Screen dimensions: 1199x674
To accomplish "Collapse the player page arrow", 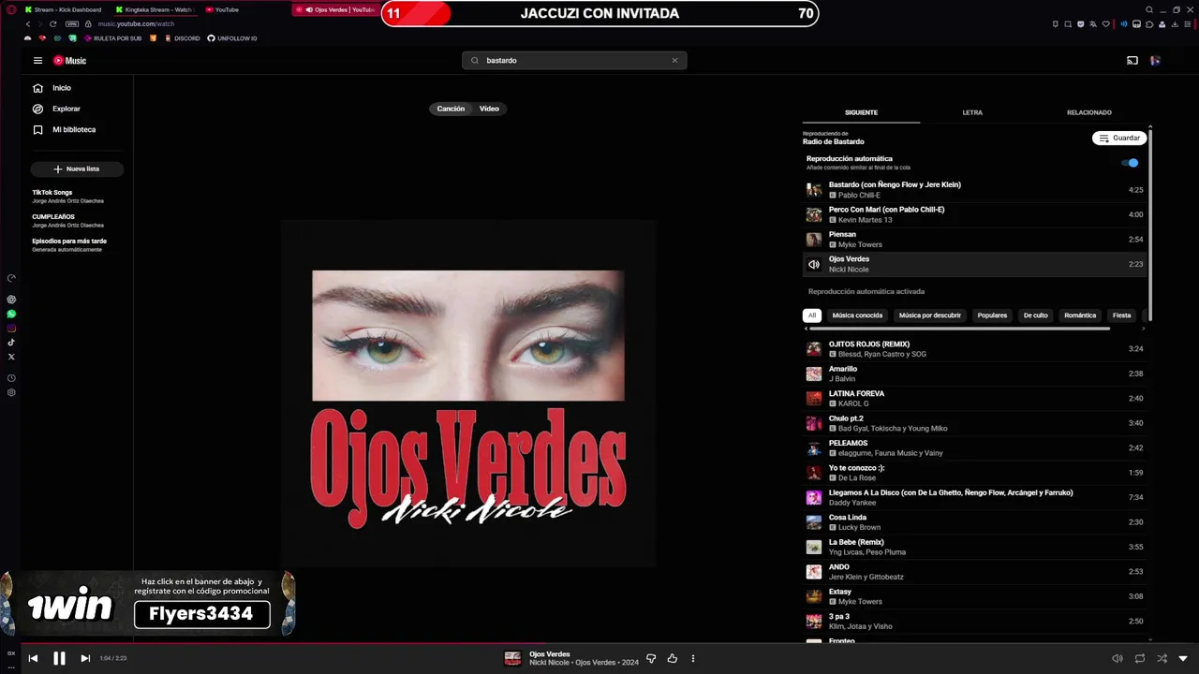I will pyautogui.click(x=1183, y=659).
